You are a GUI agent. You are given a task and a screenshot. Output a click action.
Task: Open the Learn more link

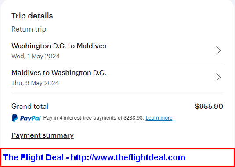point(159,118)
